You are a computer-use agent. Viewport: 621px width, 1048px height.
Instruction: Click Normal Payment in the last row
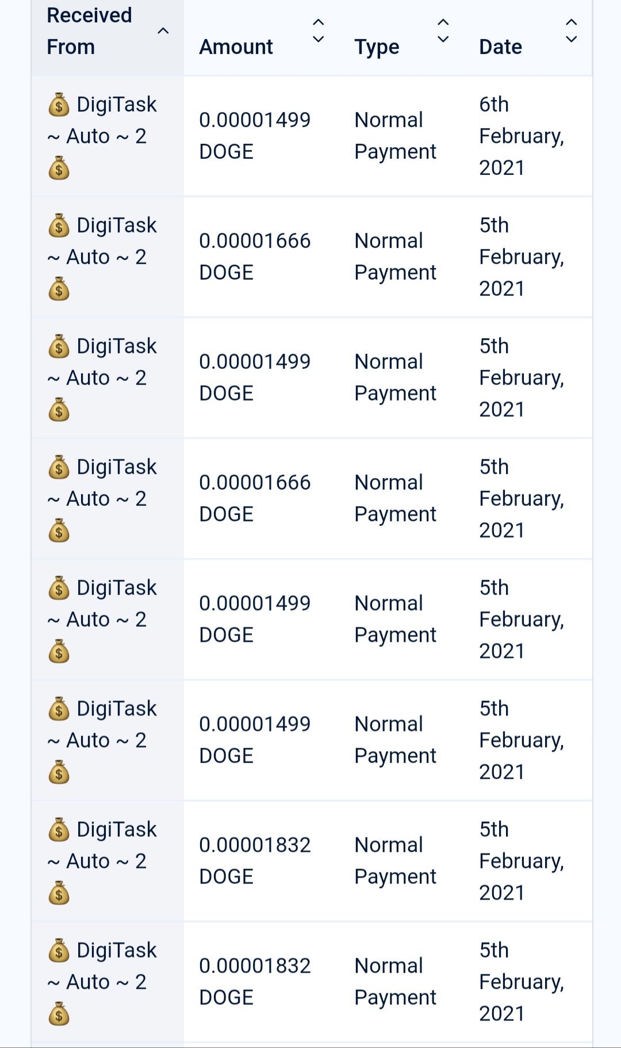click(395, 982)
